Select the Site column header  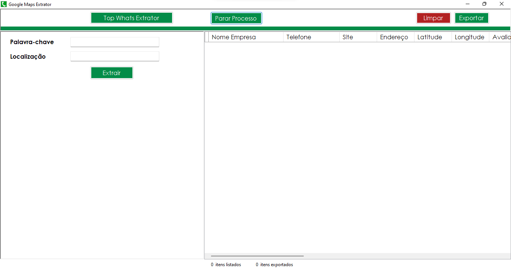(x=358, y=37)
